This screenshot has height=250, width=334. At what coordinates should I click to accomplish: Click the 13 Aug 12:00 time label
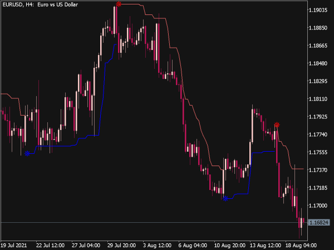[265, 246]
